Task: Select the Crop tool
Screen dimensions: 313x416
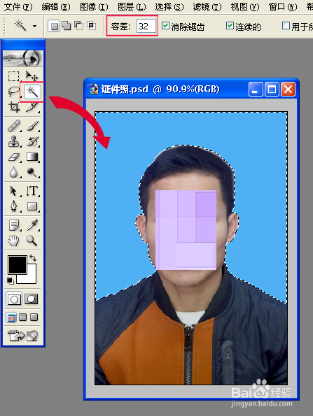Action: [x=13, y=107]
